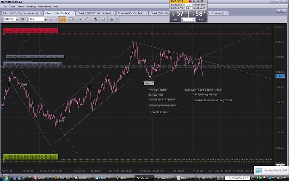Screen dimensions: 289x181
Task: Restore the inner chart window button
Action: coord(279,11)
